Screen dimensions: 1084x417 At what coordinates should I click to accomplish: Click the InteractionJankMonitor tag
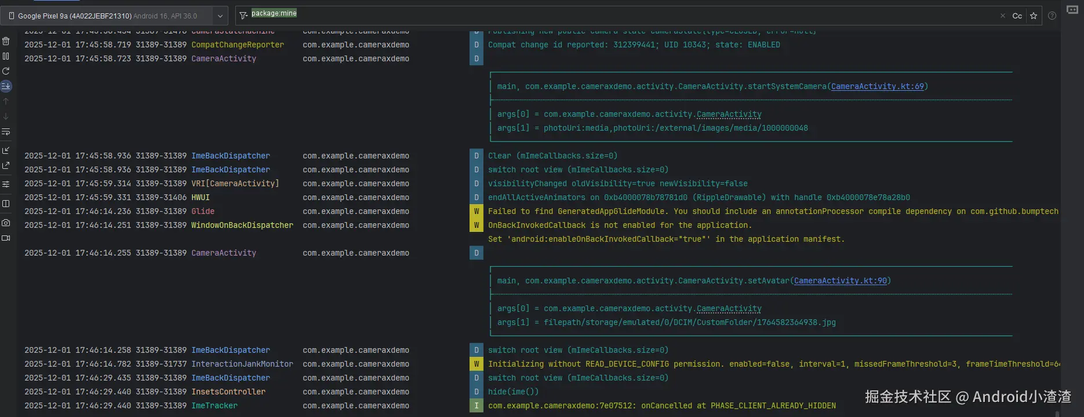coord(242,364)
